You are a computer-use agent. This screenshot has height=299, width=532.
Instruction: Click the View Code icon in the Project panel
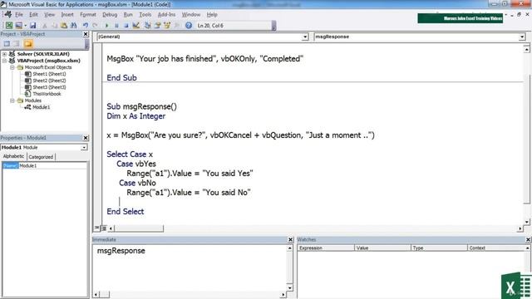point(7,44)
